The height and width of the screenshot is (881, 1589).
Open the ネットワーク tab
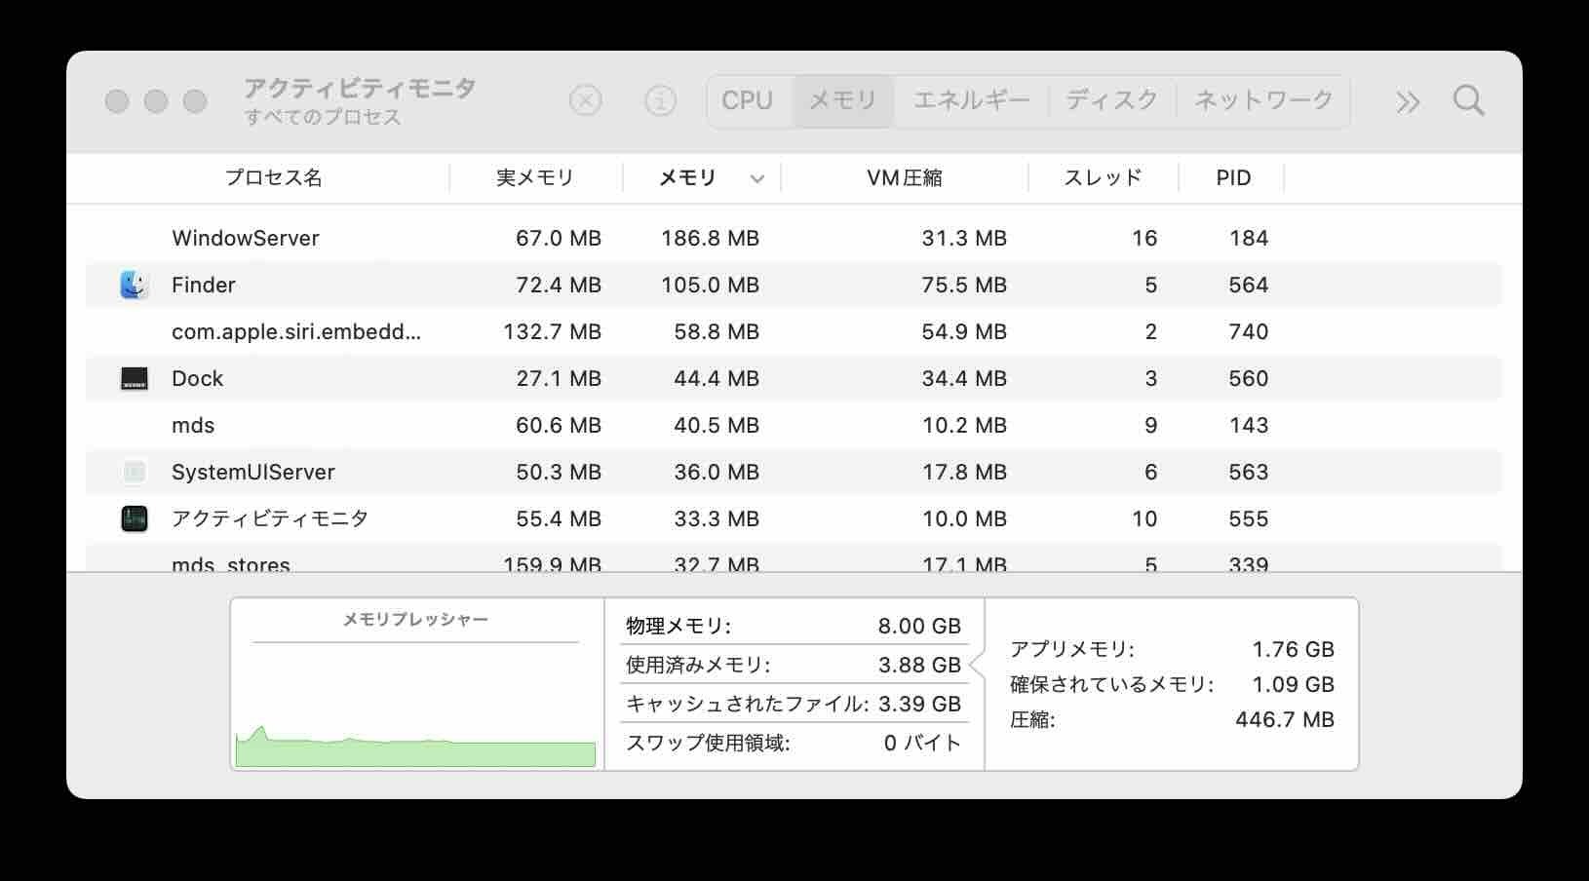click(x=1263, y=100)
